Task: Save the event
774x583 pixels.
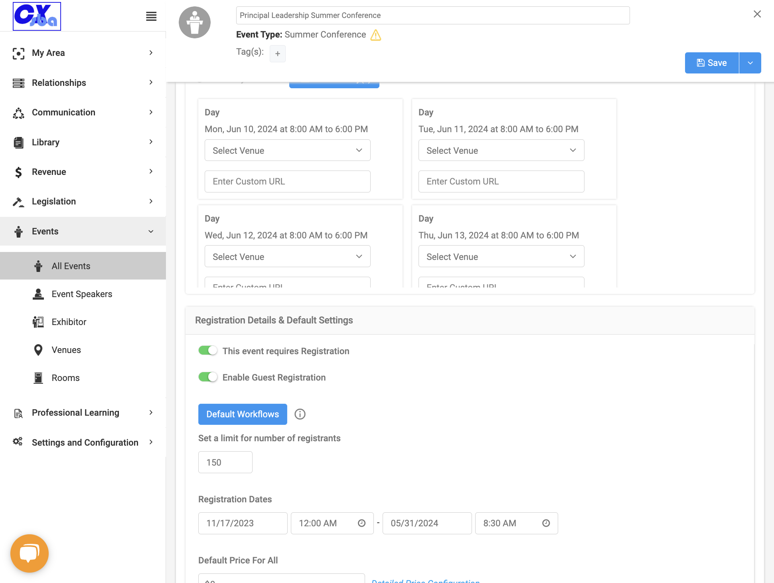Action: (x=712, y=63)
